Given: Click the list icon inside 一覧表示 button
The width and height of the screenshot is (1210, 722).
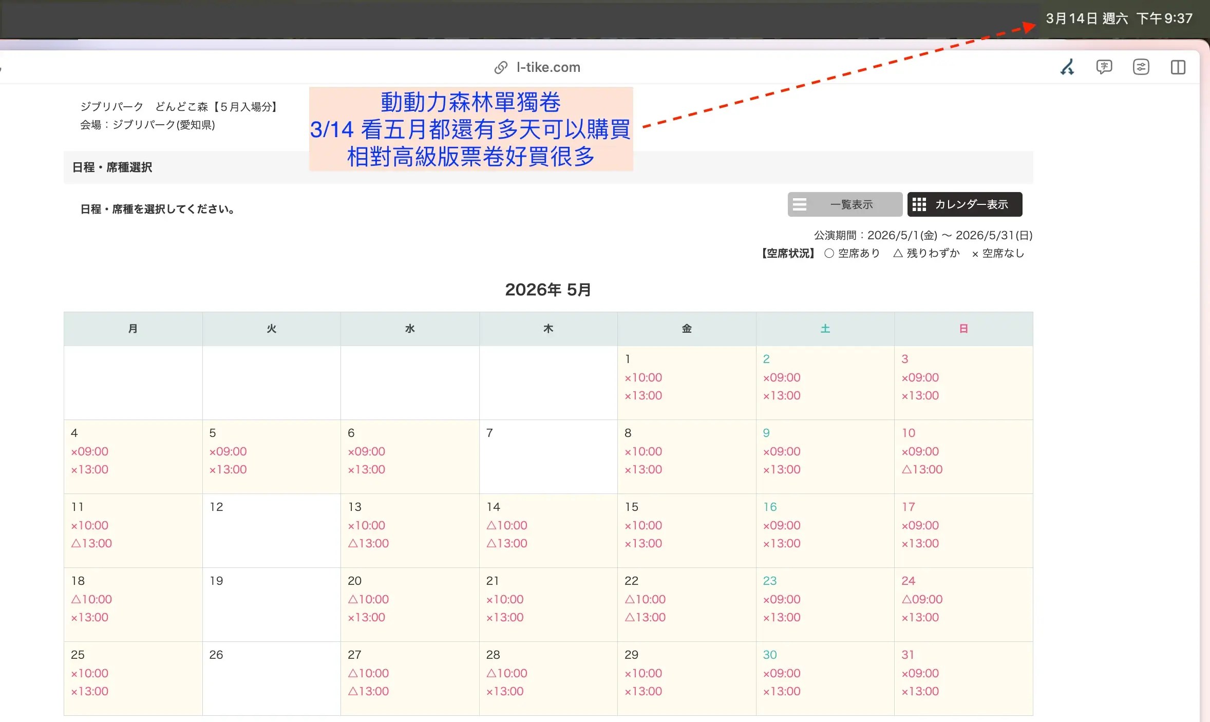Looking at the screenshot, I should coord(800,204).
